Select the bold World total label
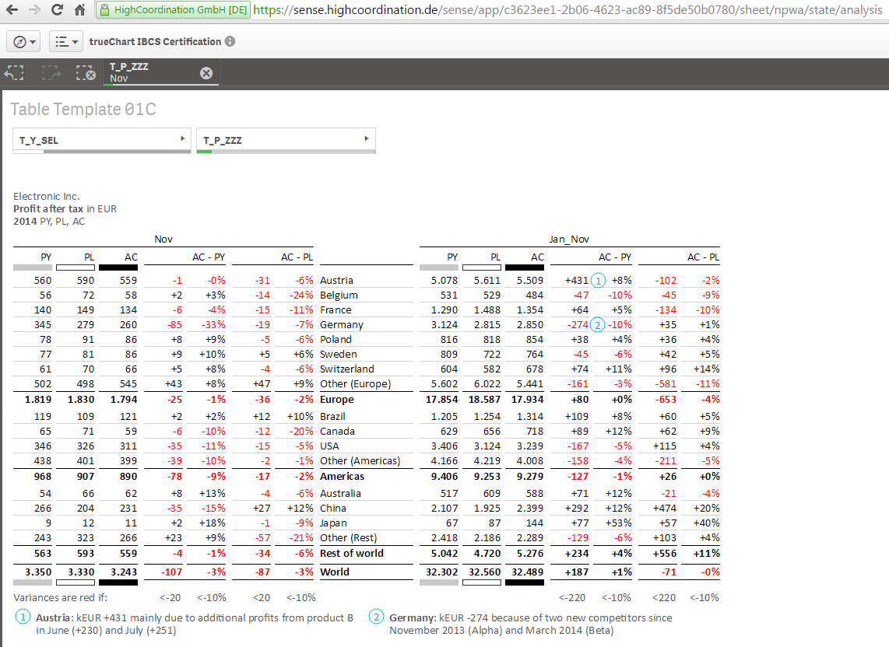Viewport: 889px width, 647px height. tap(335, 572)
